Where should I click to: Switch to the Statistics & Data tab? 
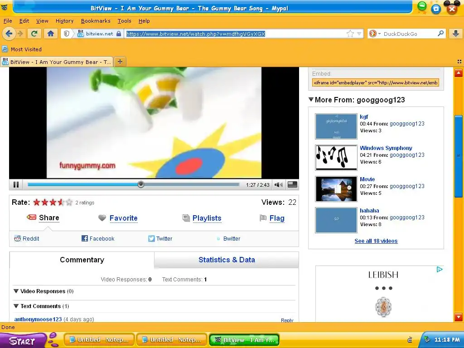[227, 260]
